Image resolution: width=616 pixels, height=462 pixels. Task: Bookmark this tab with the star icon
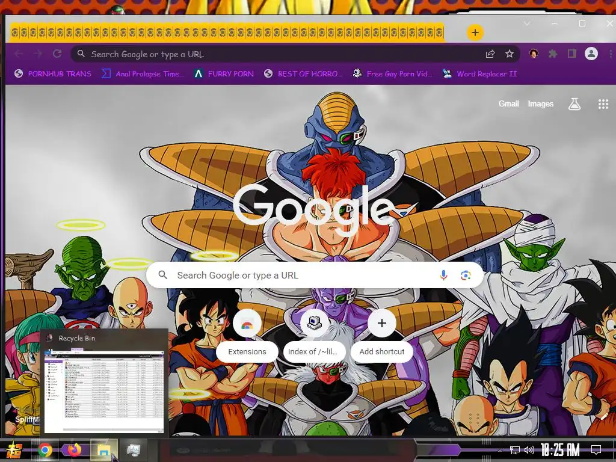click(x=510, y=54)
